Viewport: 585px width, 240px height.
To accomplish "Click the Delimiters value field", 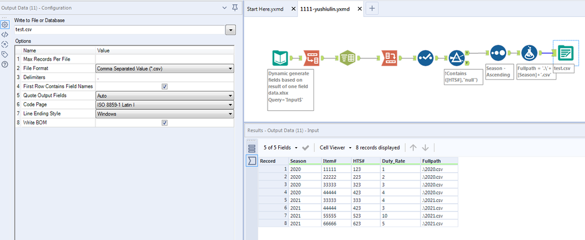I will (x=165, y=78).
